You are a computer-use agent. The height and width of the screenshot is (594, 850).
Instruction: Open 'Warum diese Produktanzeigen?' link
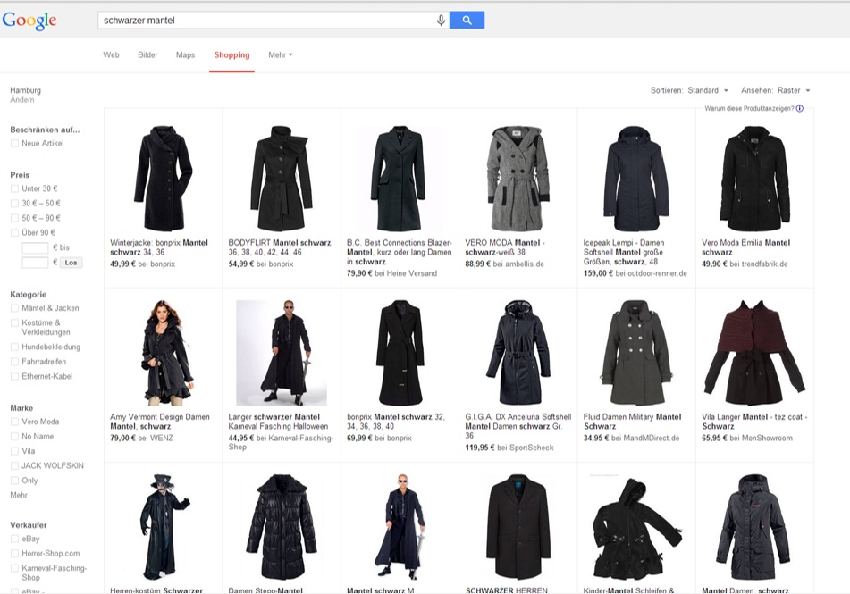coord(749,108)
